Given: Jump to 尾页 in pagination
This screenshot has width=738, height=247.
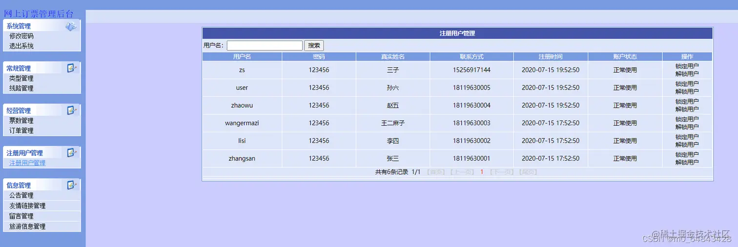Looking at the screenshot, I should 528,172.
